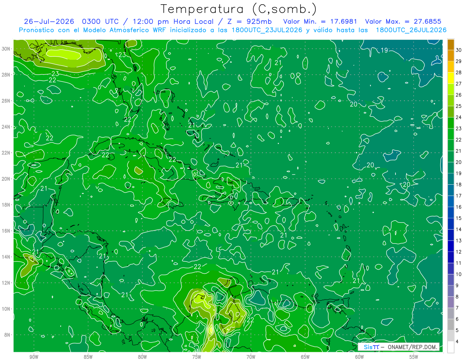
Task: Click the valid-until time "1800UTC_26JUL2026"
Action: click(411, 30)
